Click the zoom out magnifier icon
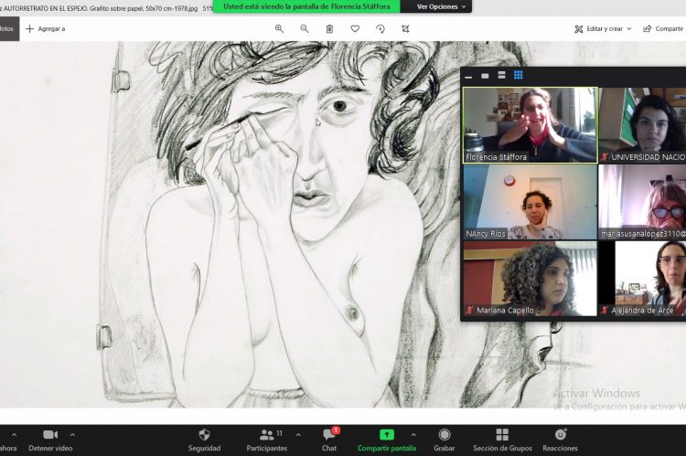The height and width of the screenshot is (456, 686). coord(305,29)
